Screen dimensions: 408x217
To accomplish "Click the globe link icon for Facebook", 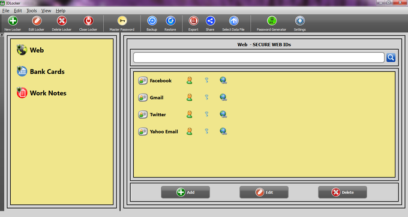I will 223,80.
